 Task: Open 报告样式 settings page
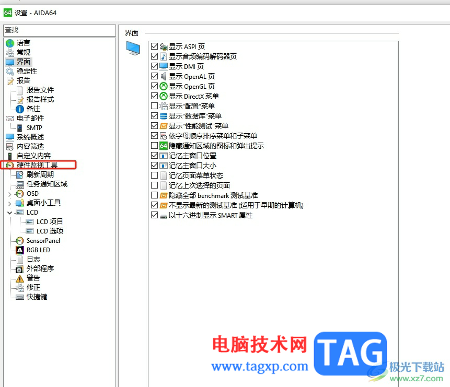(40, 100)
